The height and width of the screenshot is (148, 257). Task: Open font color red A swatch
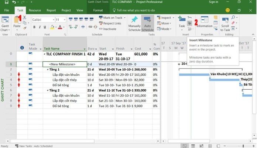[61, 27]
